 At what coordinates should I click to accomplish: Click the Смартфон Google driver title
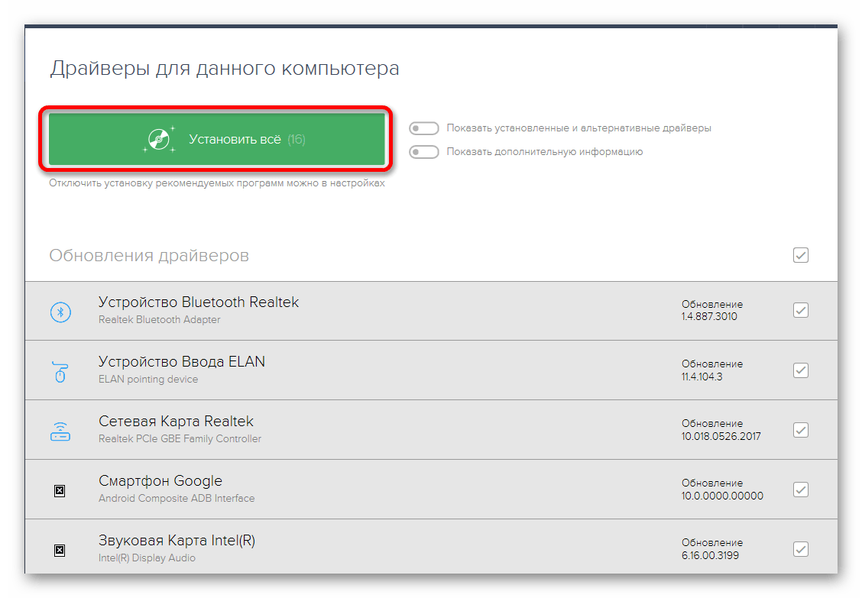point(160,481)
